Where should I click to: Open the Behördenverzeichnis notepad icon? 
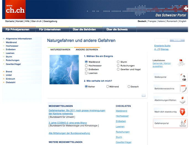(182, 89)
